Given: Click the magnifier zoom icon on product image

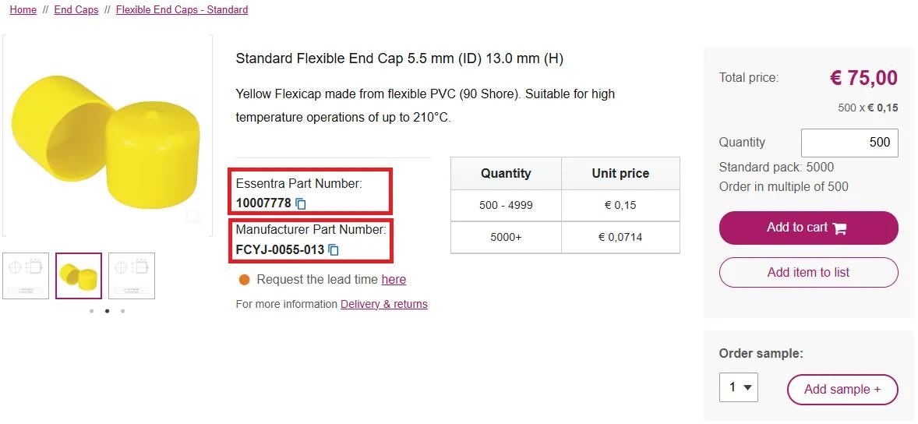Looking at the screenshot, I should 193,217.
